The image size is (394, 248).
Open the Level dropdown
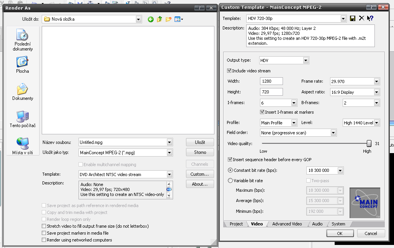click(376, 123)
